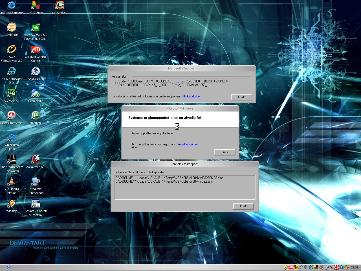Launch Nero StartSmart
This screenshot has width=361, height=271.
[x=12, y=117]
